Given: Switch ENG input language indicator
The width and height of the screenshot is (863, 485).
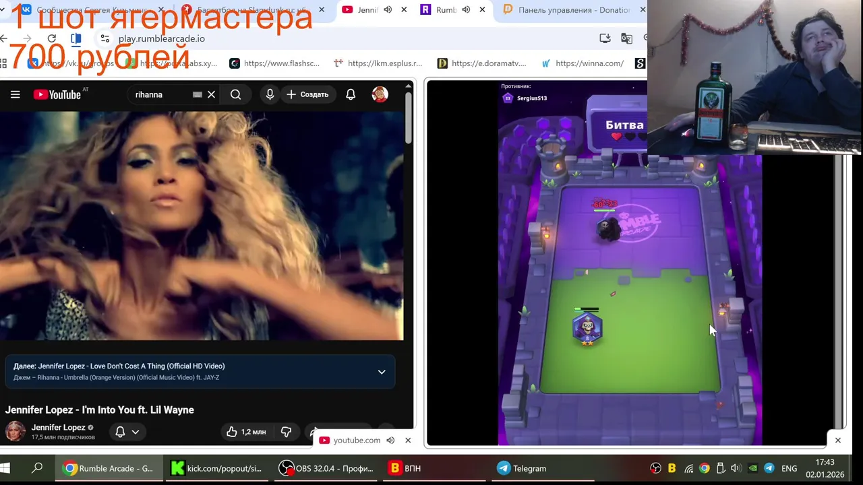Looking at the screenshot, I should [x=789, y=468].
